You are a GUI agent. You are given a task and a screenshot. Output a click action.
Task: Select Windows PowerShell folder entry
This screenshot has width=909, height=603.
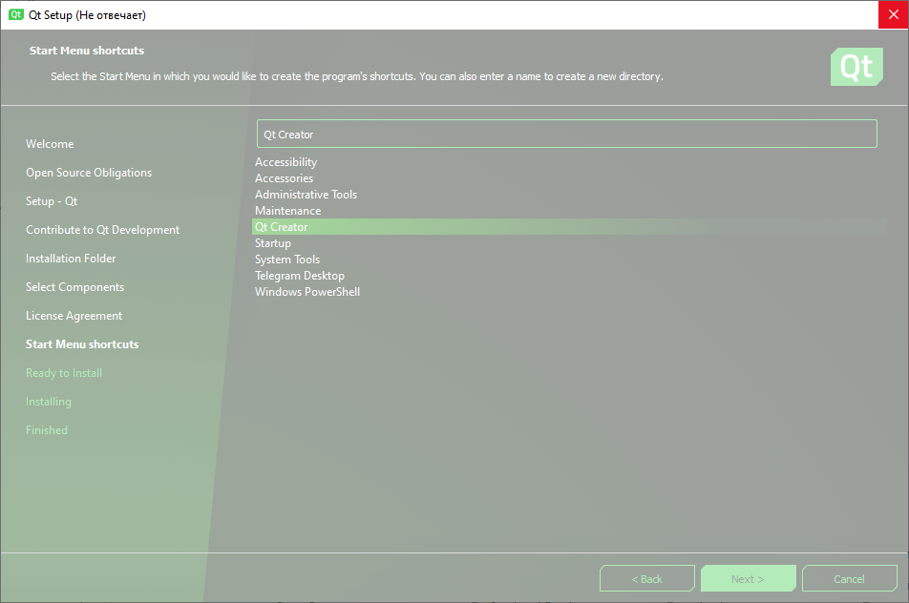point(307,292)
